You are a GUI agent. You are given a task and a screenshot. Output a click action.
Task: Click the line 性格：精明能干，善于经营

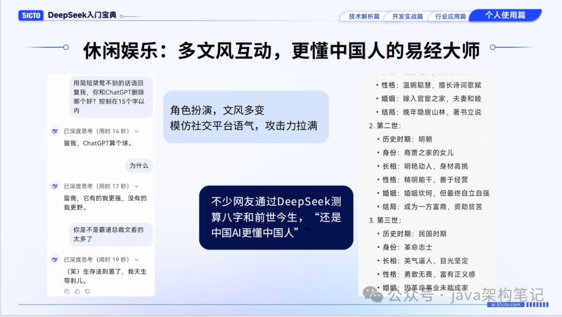click(425, 180)
